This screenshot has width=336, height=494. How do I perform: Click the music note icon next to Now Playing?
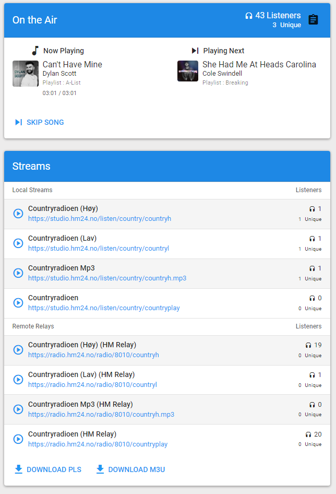tap(35, 50)
